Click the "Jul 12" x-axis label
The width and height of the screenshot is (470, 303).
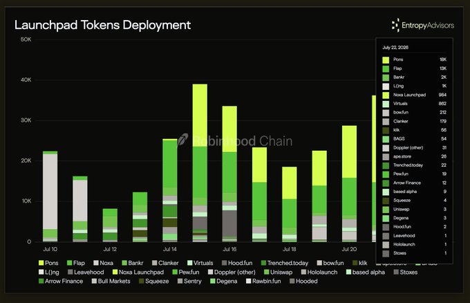[x=110, y=249]
